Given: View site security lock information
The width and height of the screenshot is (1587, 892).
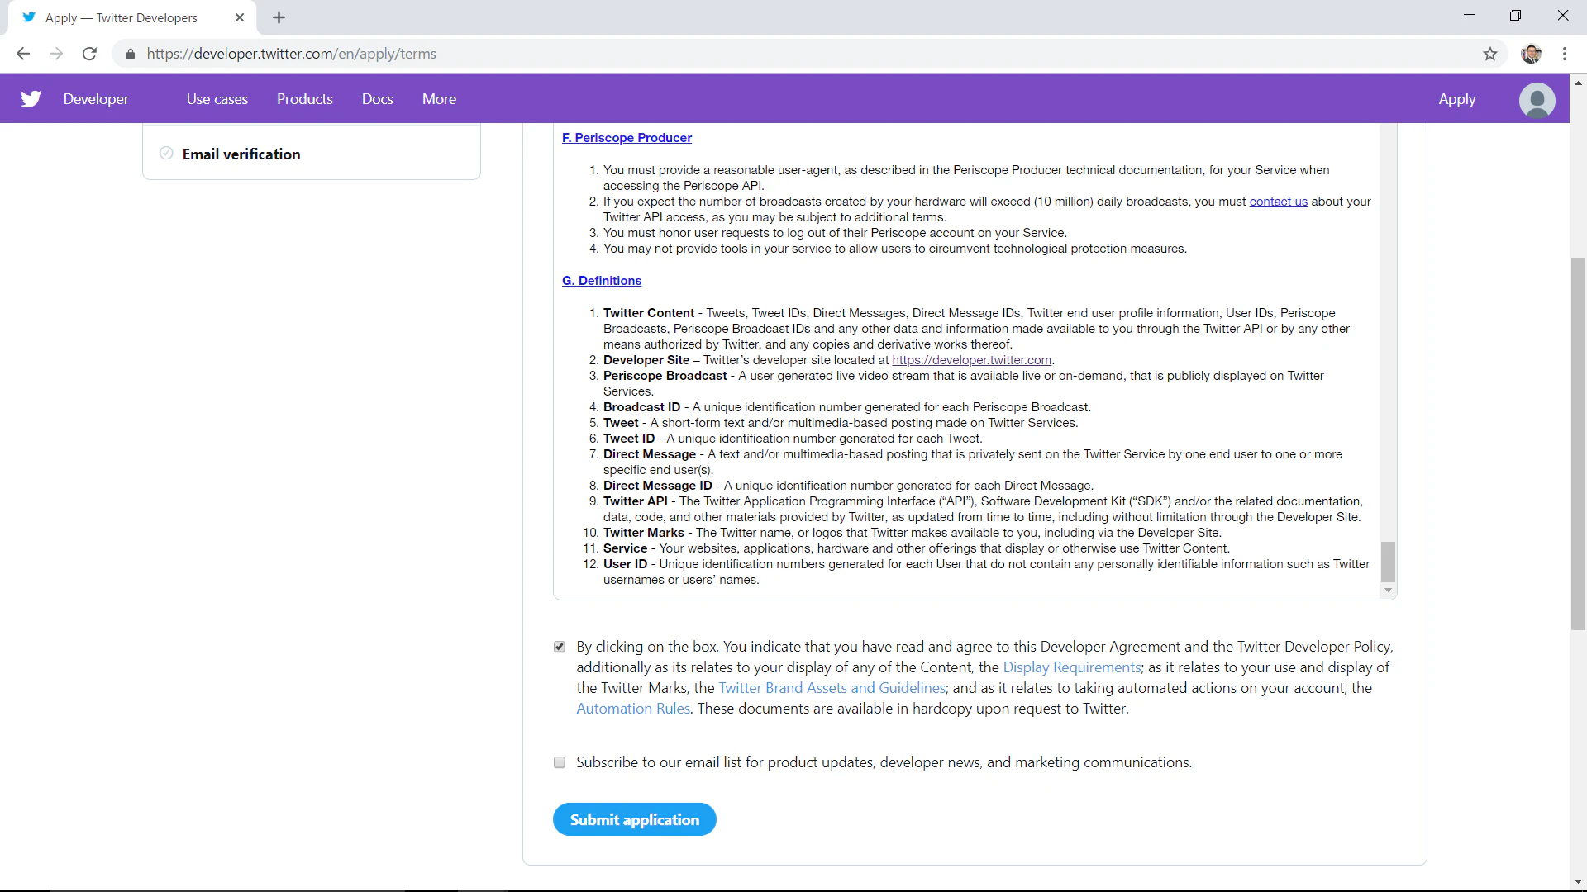Looking at the screenshot, I should click(x=130, y=54).
